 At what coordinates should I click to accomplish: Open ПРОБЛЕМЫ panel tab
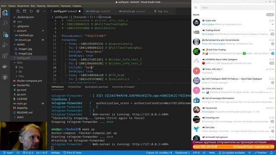coord(74,87)
